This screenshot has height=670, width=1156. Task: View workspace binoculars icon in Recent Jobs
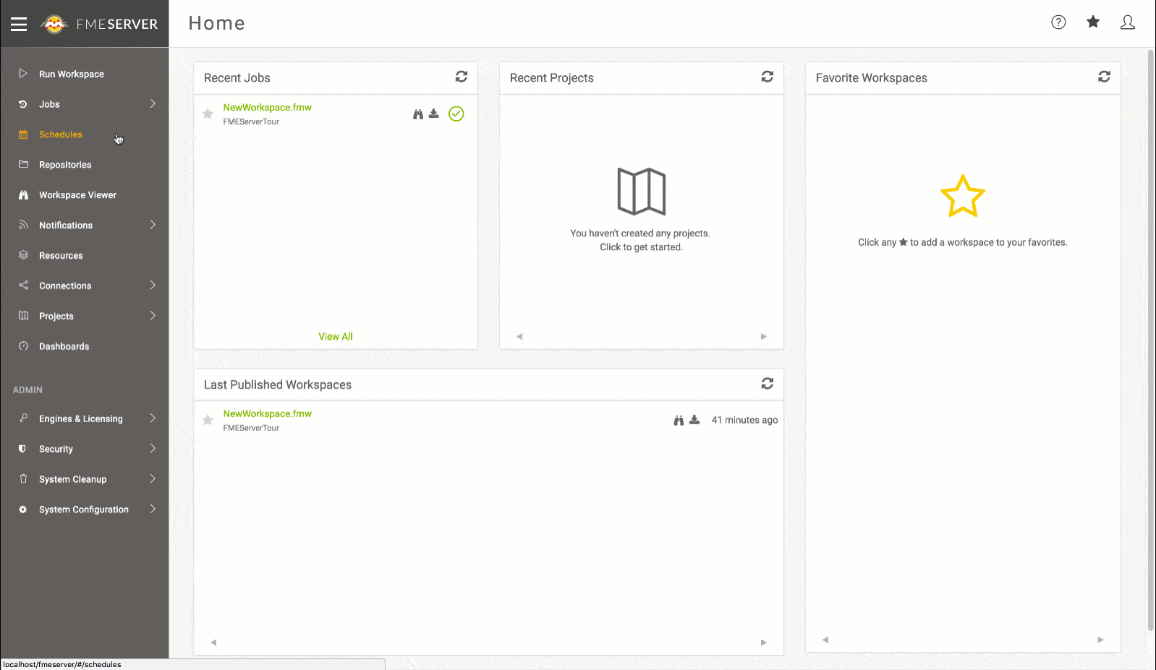(418, 114)
